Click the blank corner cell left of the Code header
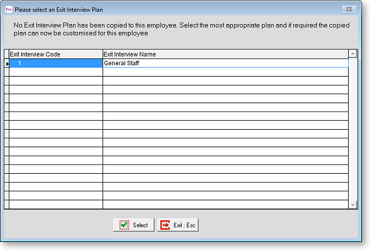 [x=7, y=54]
